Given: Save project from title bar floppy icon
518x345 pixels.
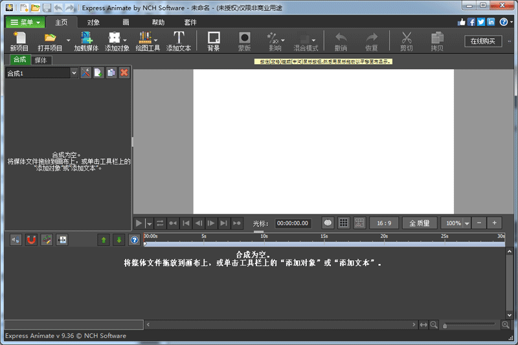Looking at the screenshot, I should [47, 7].
